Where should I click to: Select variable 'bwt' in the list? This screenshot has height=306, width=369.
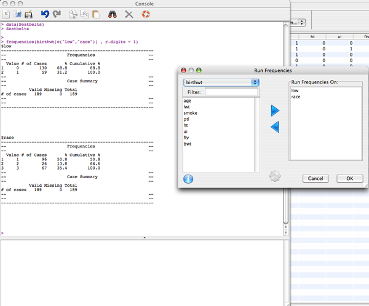click(x=188, y=144)
